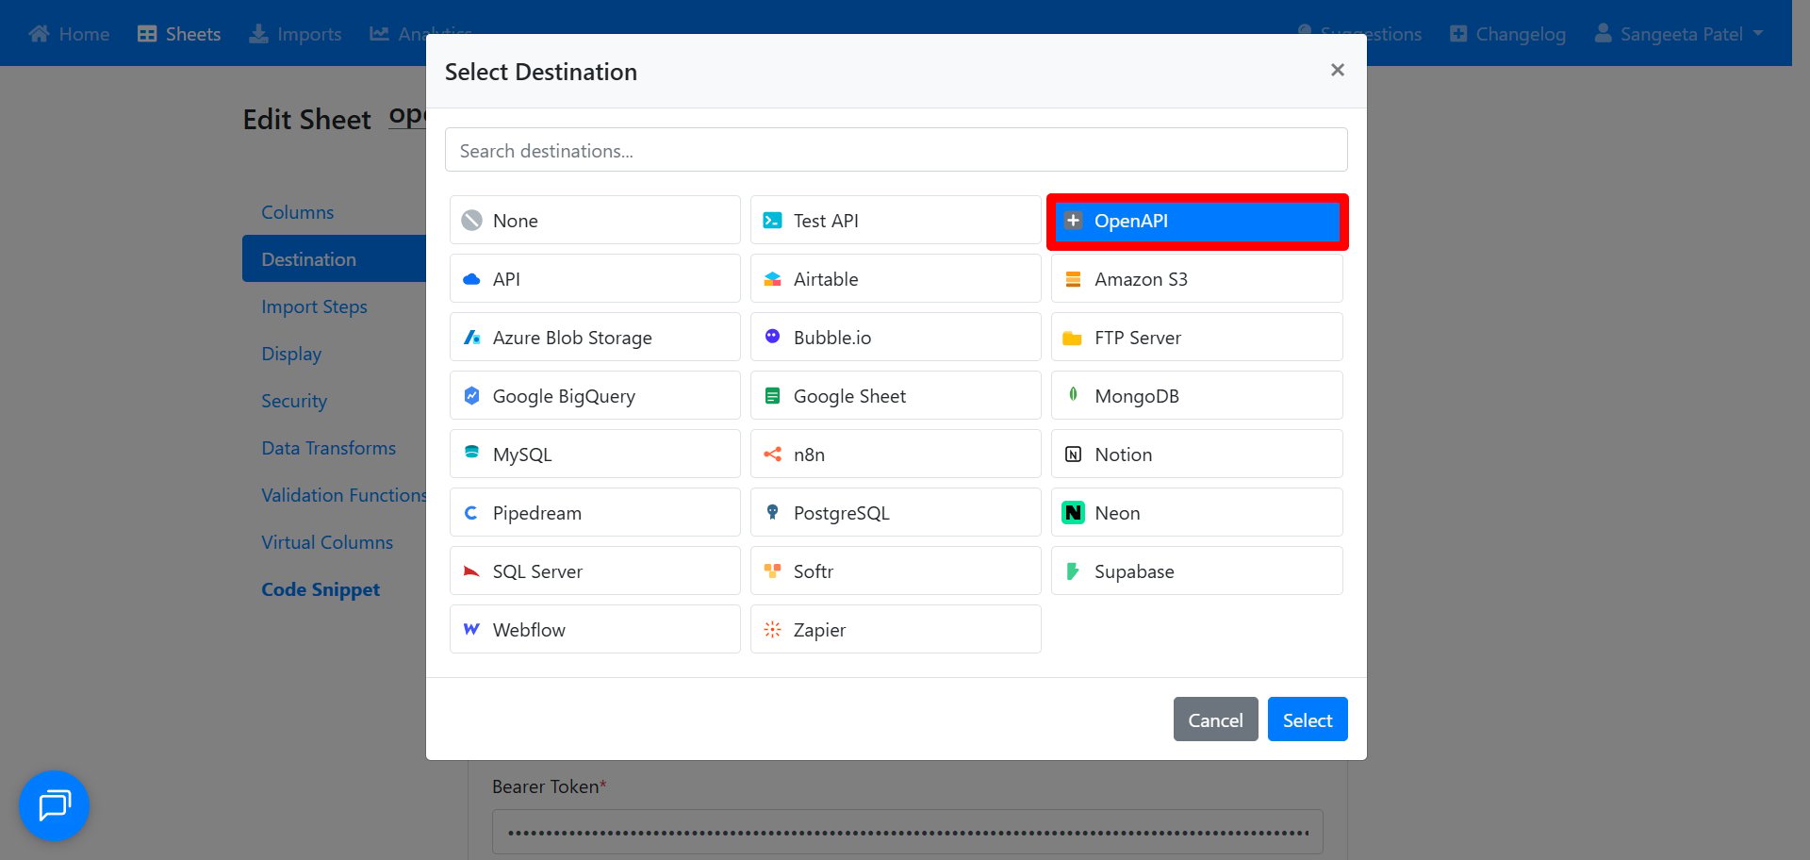Choose the Bubble.io icon
This screenshot has height=860, width=1810.
click(772, 337)
